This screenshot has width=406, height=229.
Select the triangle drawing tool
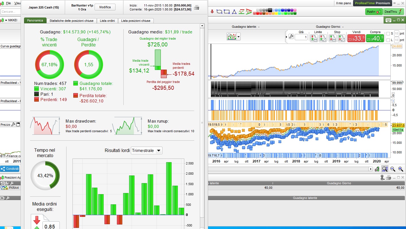(x=234, y=12)
